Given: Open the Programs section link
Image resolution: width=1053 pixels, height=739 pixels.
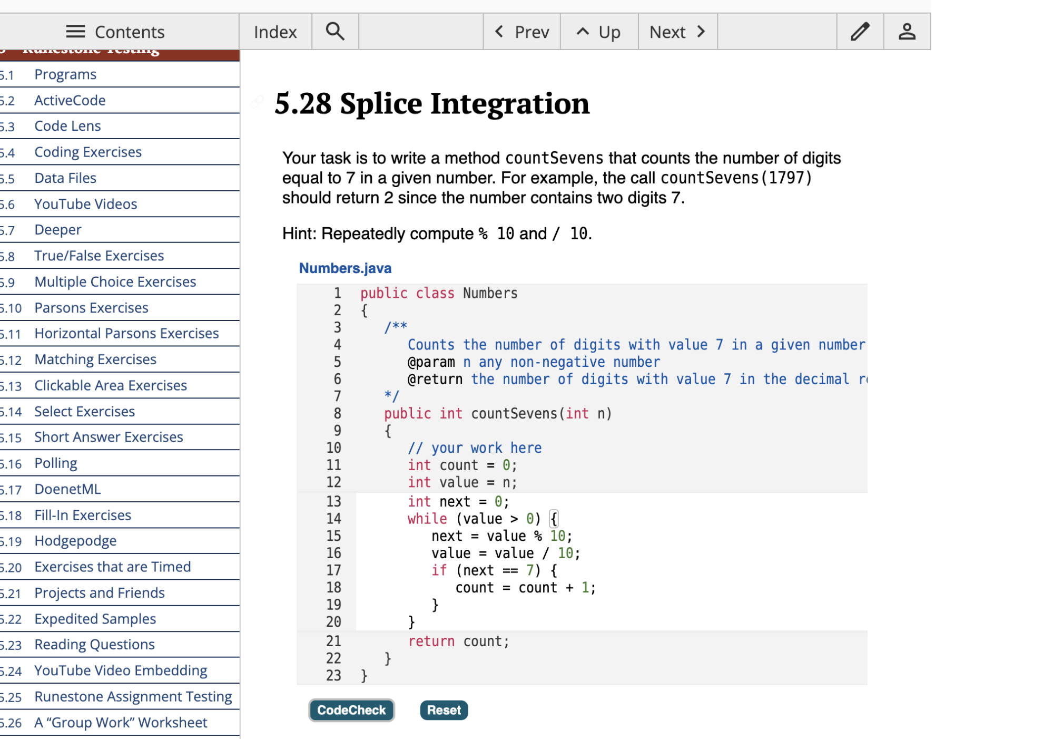Looking at the screenshot, I should pos(65,74).
